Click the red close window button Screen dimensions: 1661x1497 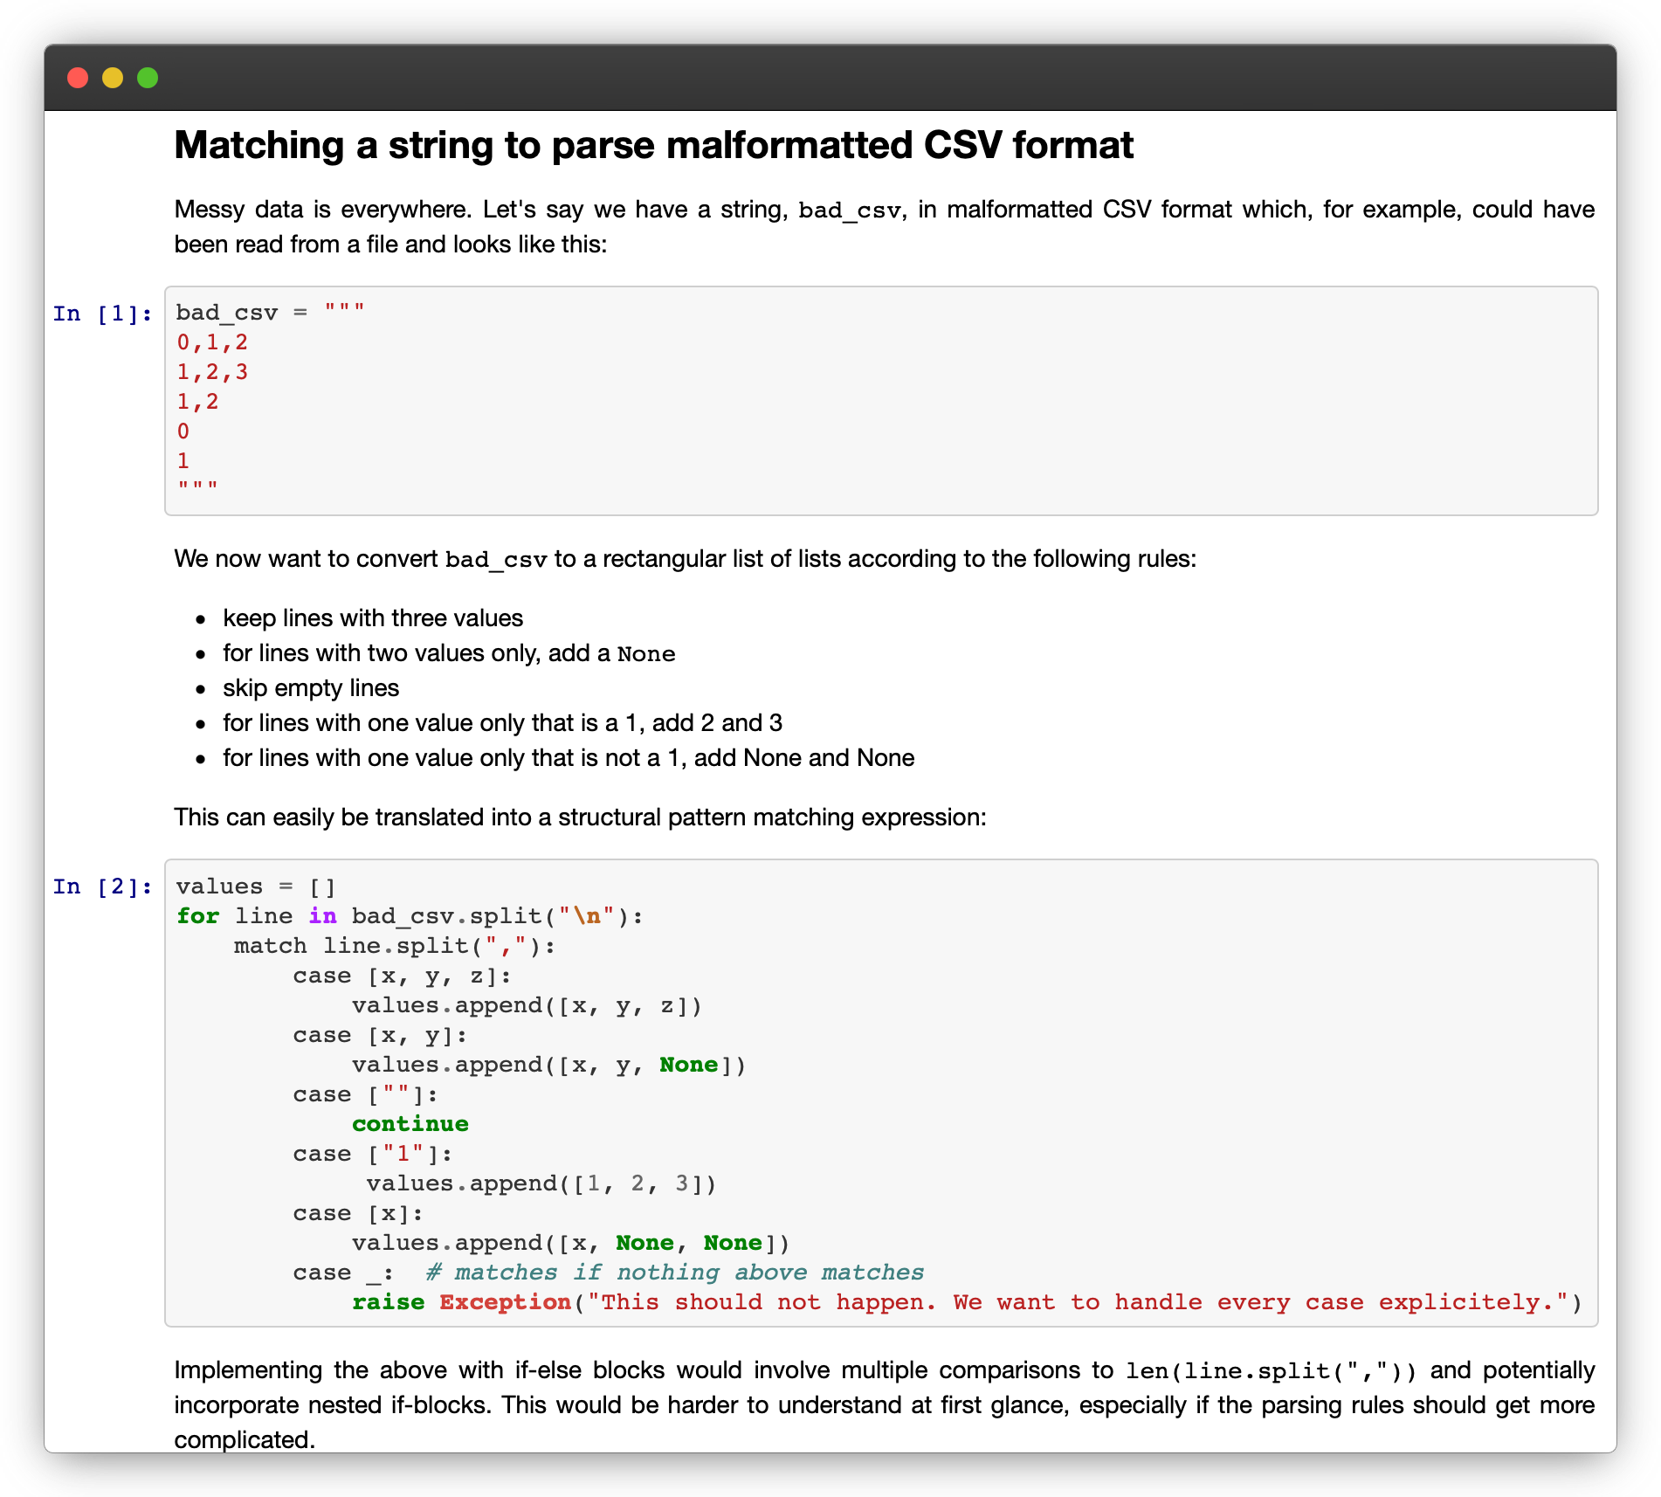78,78
